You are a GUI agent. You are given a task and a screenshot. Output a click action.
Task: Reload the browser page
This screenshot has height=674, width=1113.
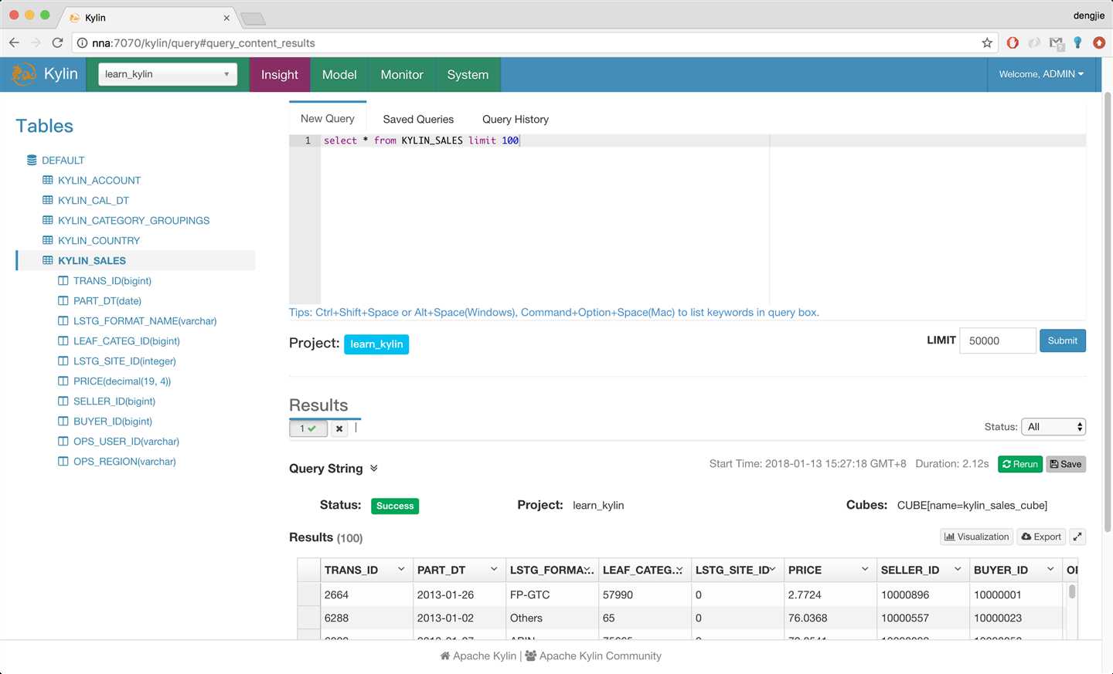click(57, 43)
